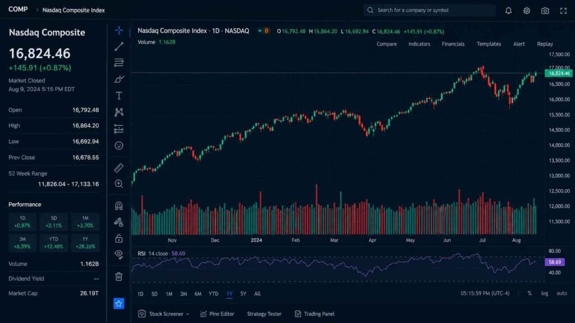Expand the Stock Screener dropdown
575x323 pixels.
188,314
